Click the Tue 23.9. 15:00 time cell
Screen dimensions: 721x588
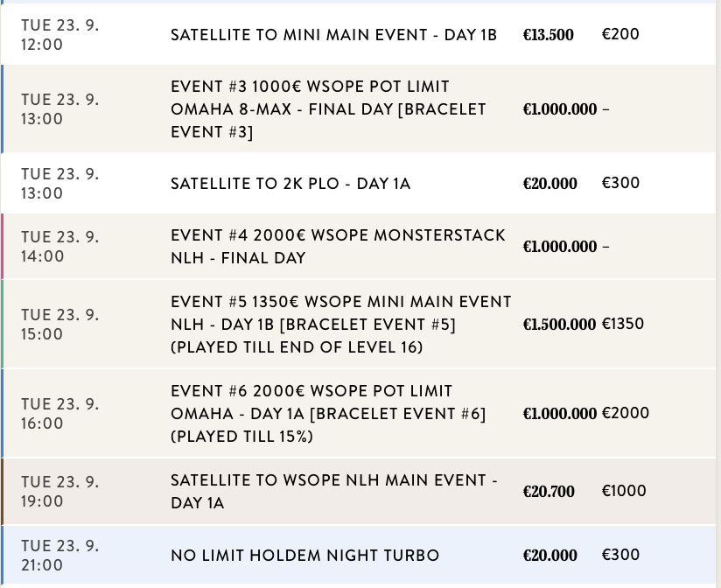pos(59,325)
